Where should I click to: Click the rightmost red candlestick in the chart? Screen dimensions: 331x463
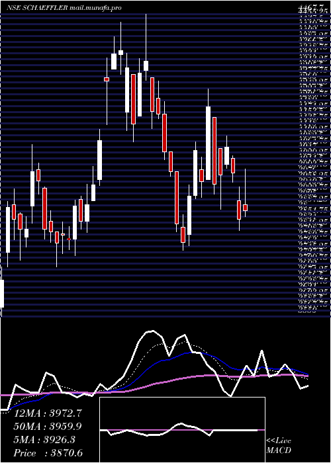click(x=245, y=207)
